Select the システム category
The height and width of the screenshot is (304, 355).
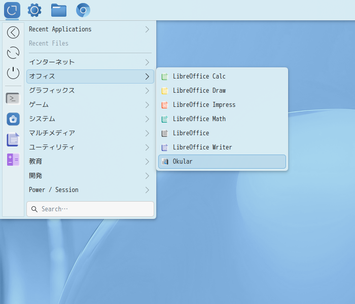(90, 119)
